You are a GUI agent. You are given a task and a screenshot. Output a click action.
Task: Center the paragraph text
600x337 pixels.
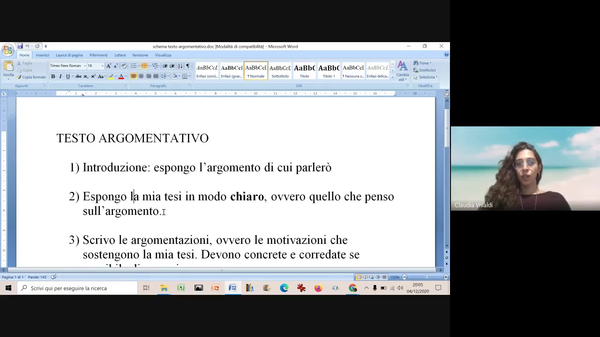tap(141, 76)
